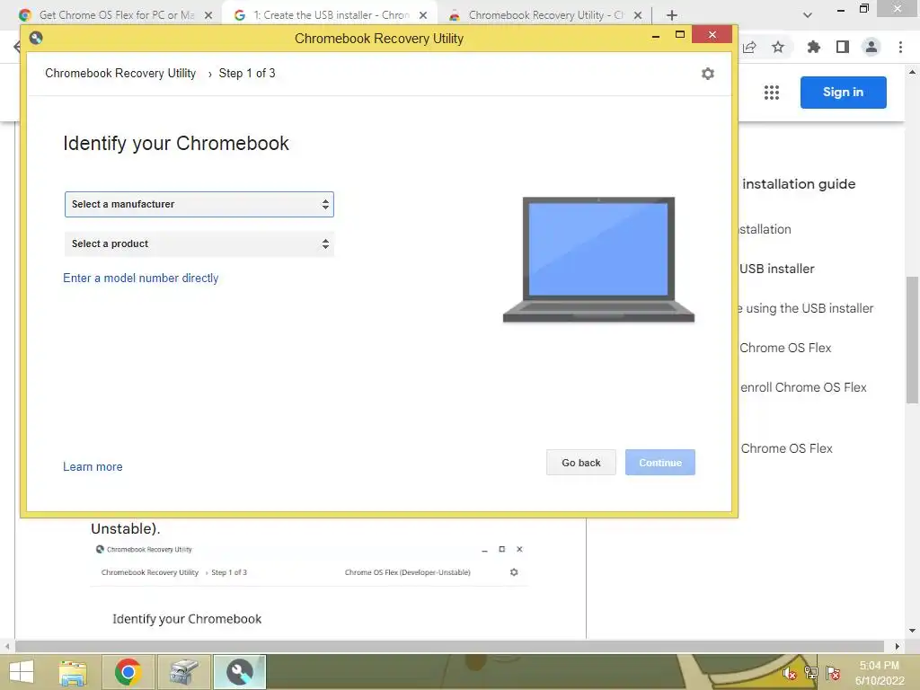Image resolution: width=920 pixels, height=690 pixels.
Task: Click the page scroll down arrow
Action: tap(913, 631)
